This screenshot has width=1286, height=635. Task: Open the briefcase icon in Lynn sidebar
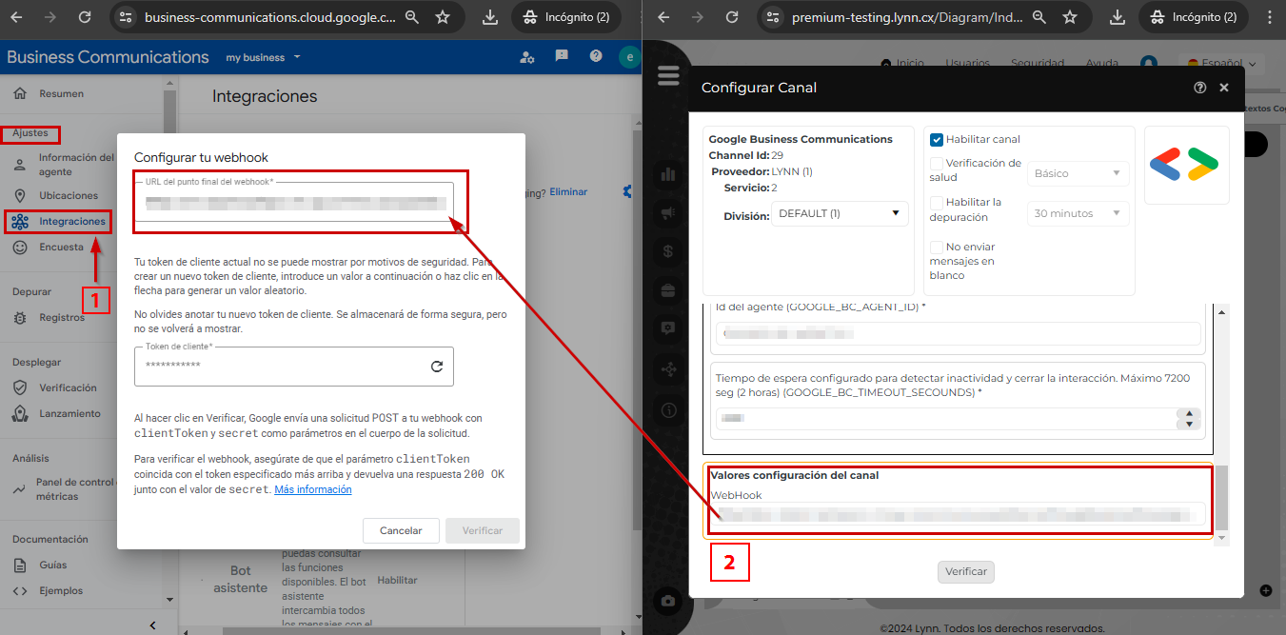668,289
